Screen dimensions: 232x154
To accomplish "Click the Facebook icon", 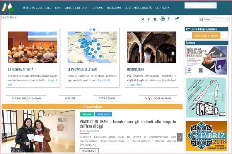I will coord(169,18).
